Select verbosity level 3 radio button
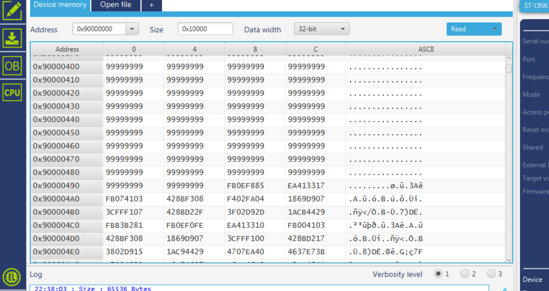 (x=491, y=273)
